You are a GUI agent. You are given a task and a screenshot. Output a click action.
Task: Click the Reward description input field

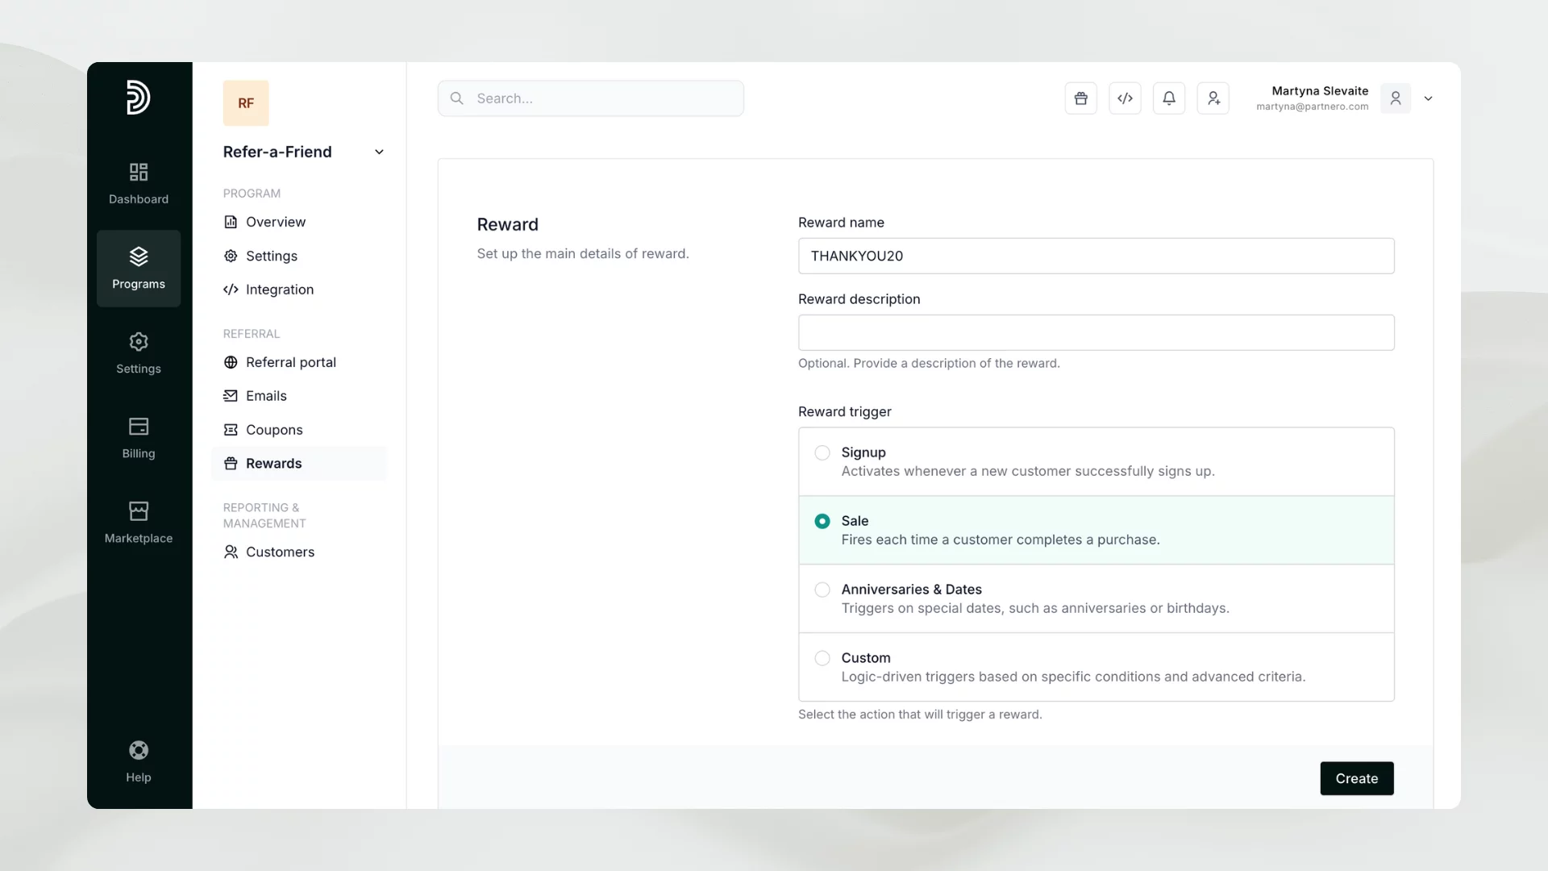[1096, 332]
